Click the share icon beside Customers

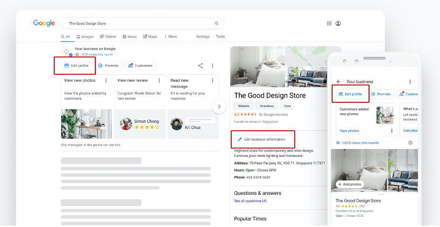point(200,66)
